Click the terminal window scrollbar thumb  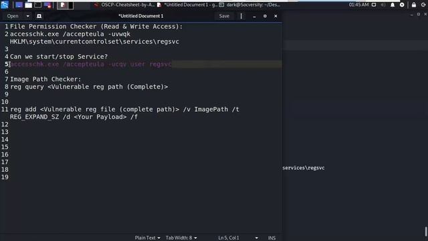coord(426,232)
